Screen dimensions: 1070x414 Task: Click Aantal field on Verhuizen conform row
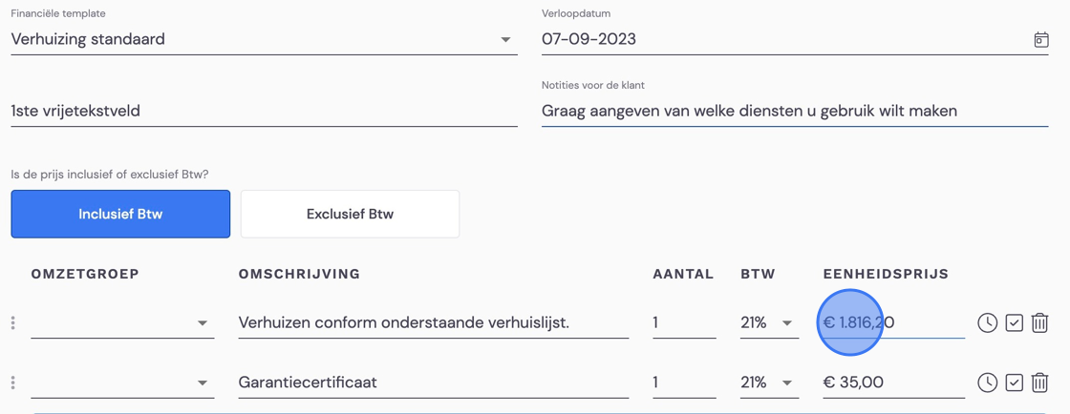point(684,322)
